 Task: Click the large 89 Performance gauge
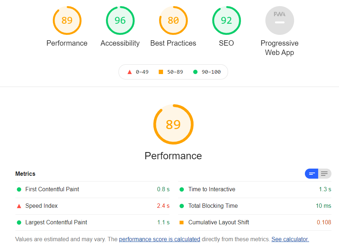point(173,124)
